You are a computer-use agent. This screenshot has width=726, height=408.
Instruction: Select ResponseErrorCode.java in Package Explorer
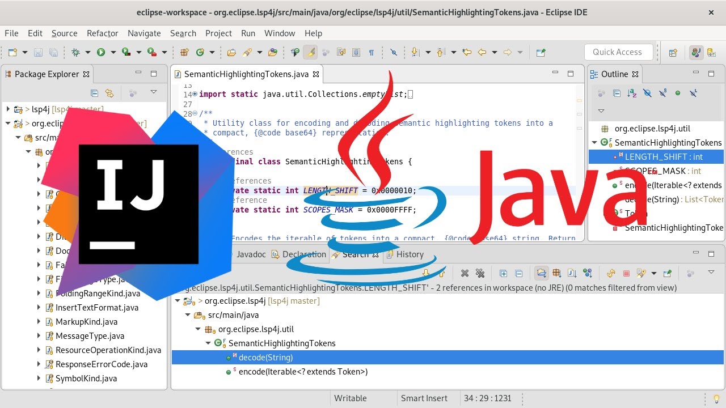pyautogui.click(x=102, y=364)
